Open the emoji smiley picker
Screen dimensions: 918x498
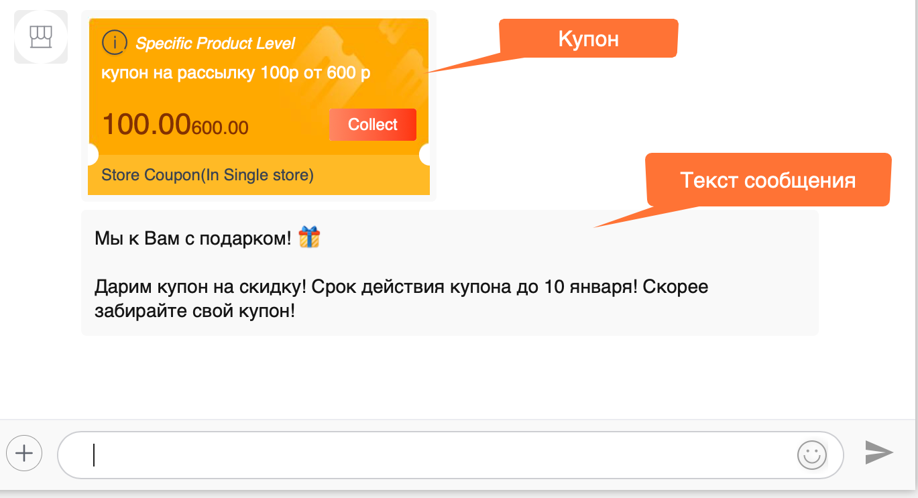(811, 455)
